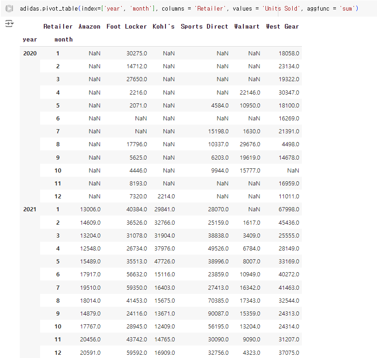This screenshot has height=358, width=377.
Task: Click Sports Direct value 38838.0
Action: (x=218, y=236)
